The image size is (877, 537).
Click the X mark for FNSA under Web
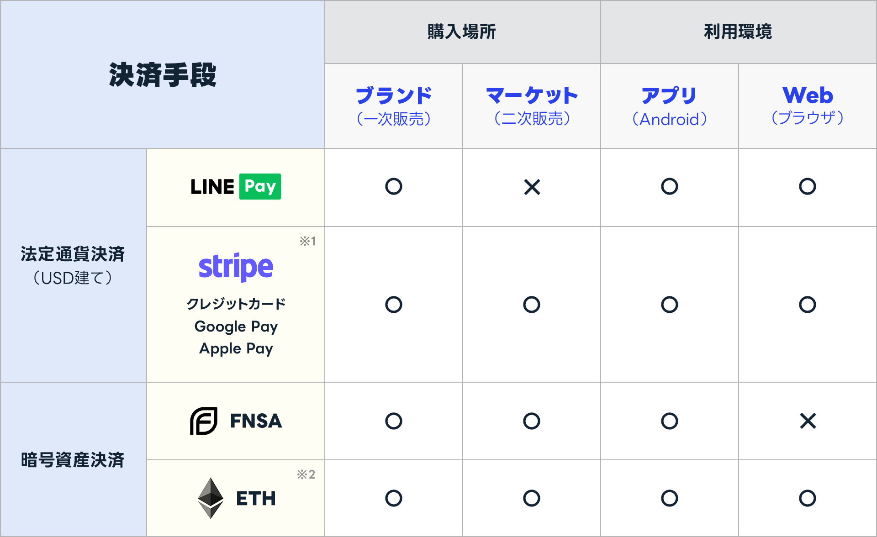808,421
